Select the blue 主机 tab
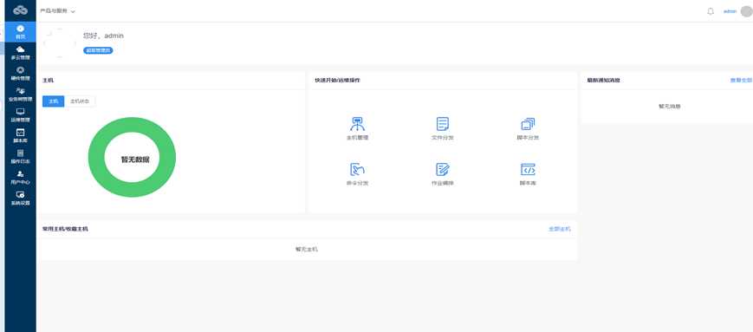The image size is (753, 332). pyautogui.click(x=54, y=101)
